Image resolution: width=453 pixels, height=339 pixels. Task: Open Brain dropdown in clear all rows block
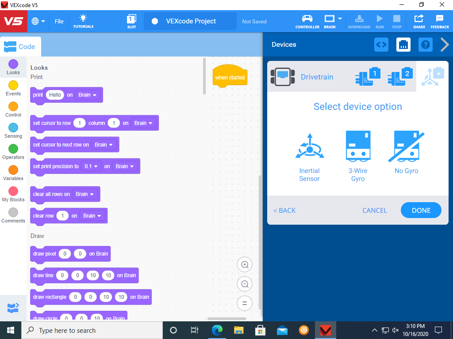point(85,194)
